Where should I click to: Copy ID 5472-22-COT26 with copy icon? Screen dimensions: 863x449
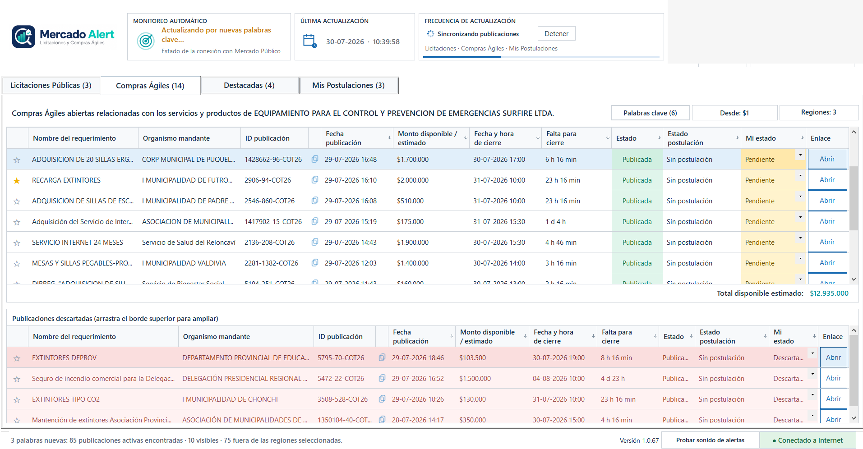(382, 378)
